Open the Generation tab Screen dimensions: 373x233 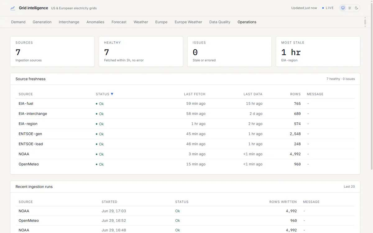42,22
